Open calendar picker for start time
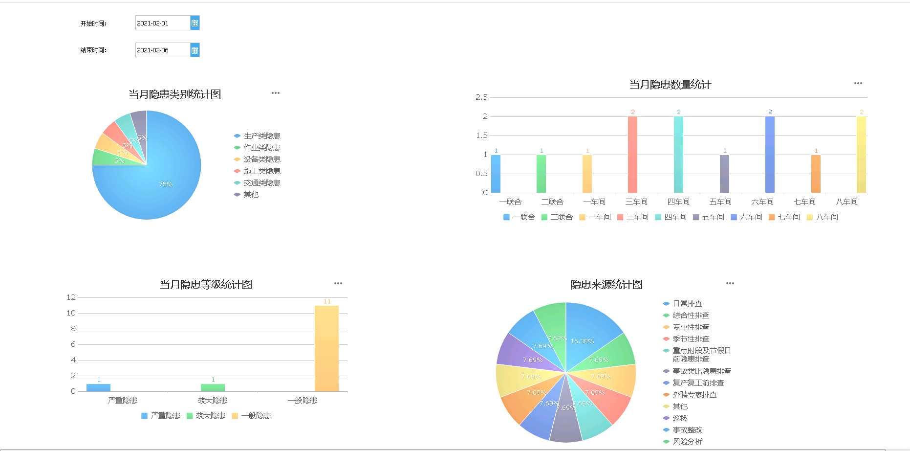The width and height of the screenshot is (910, 451). point(195,23)
